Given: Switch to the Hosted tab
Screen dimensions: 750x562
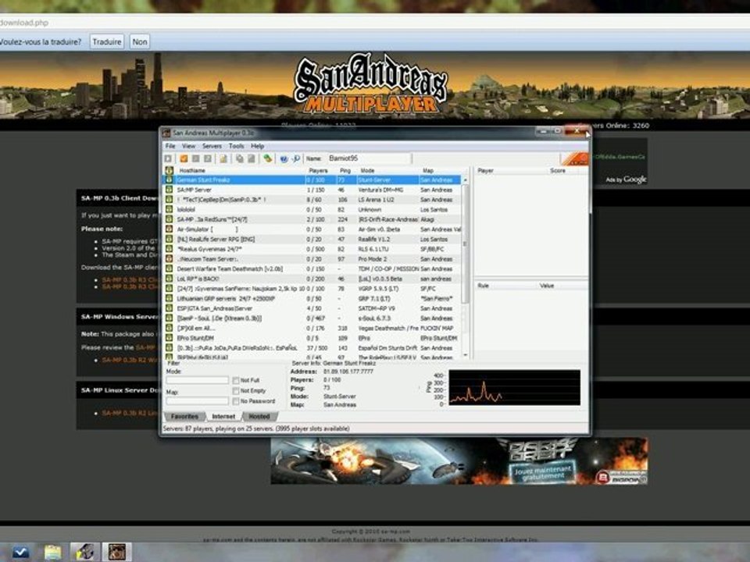Looking at the screenshot, I should 259,417.
